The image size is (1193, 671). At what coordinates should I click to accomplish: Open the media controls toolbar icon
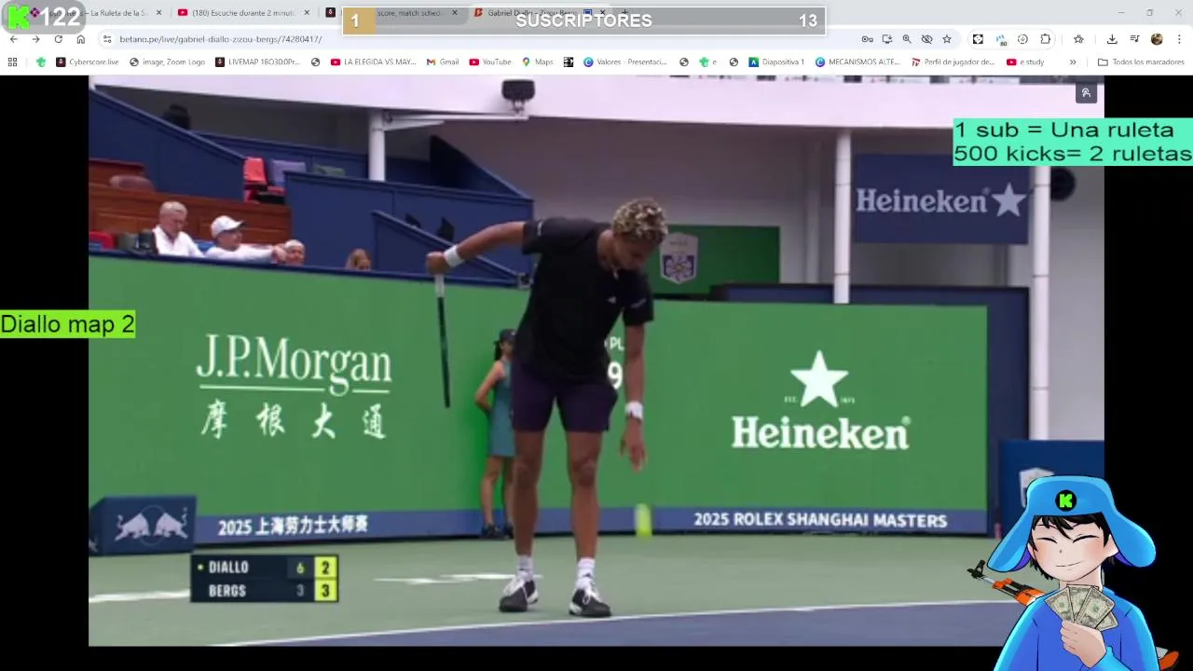coord(1134,39)
